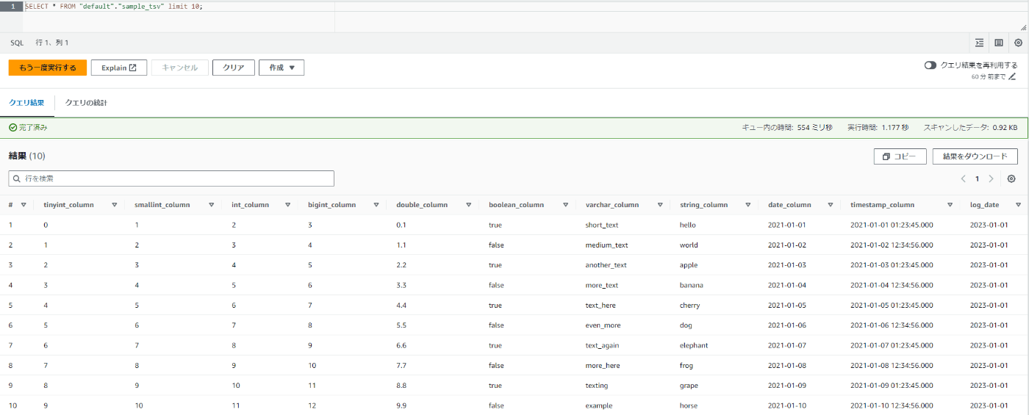Click cell cherry
The width and height of the screenshot is (1029, 415).
point(689,305)
